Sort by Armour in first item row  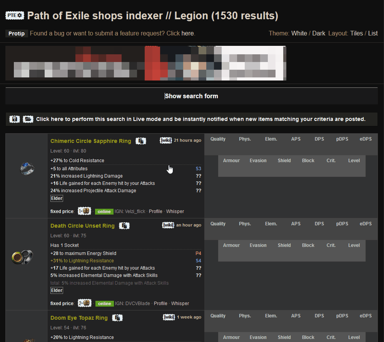231,161
